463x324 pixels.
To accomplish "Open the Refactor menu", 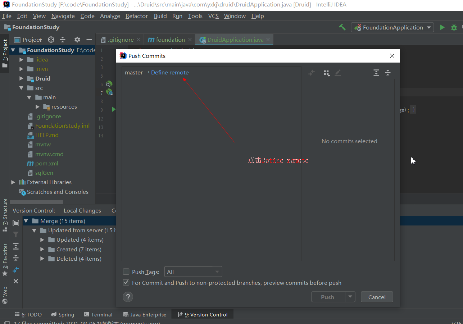I will point(137,16).
